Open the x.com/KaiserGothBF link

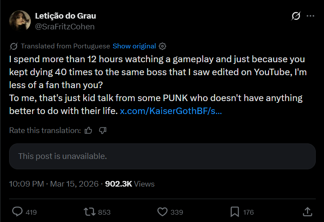click(x=171, y=111)
